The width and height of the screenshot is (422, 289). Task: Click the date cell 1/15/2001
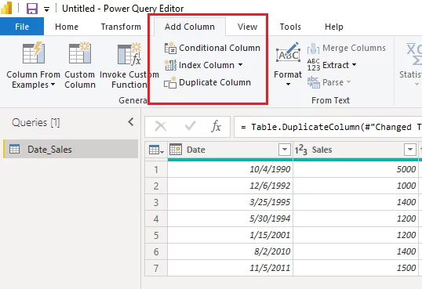pyautogui.click(x=230, y=235)
